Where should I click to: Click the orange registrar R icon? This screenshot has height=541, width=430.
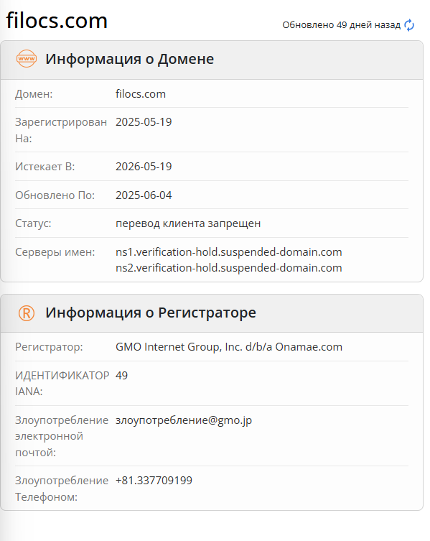[x=27, y=313]
